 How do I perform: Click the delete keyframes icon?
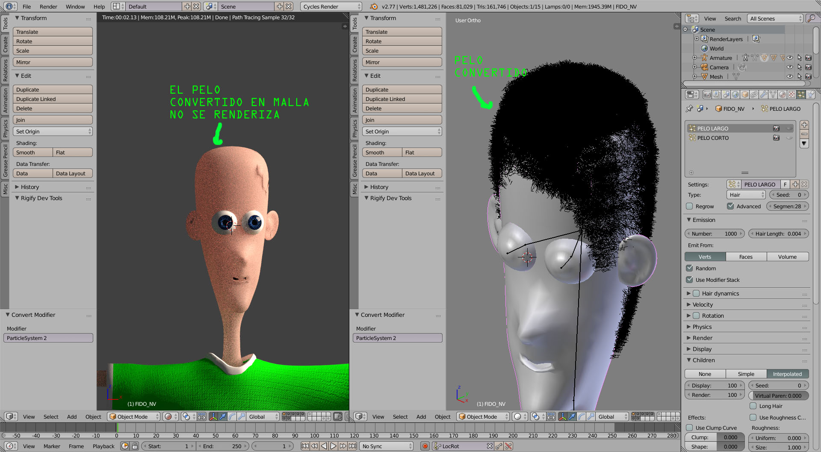point(508,446)
